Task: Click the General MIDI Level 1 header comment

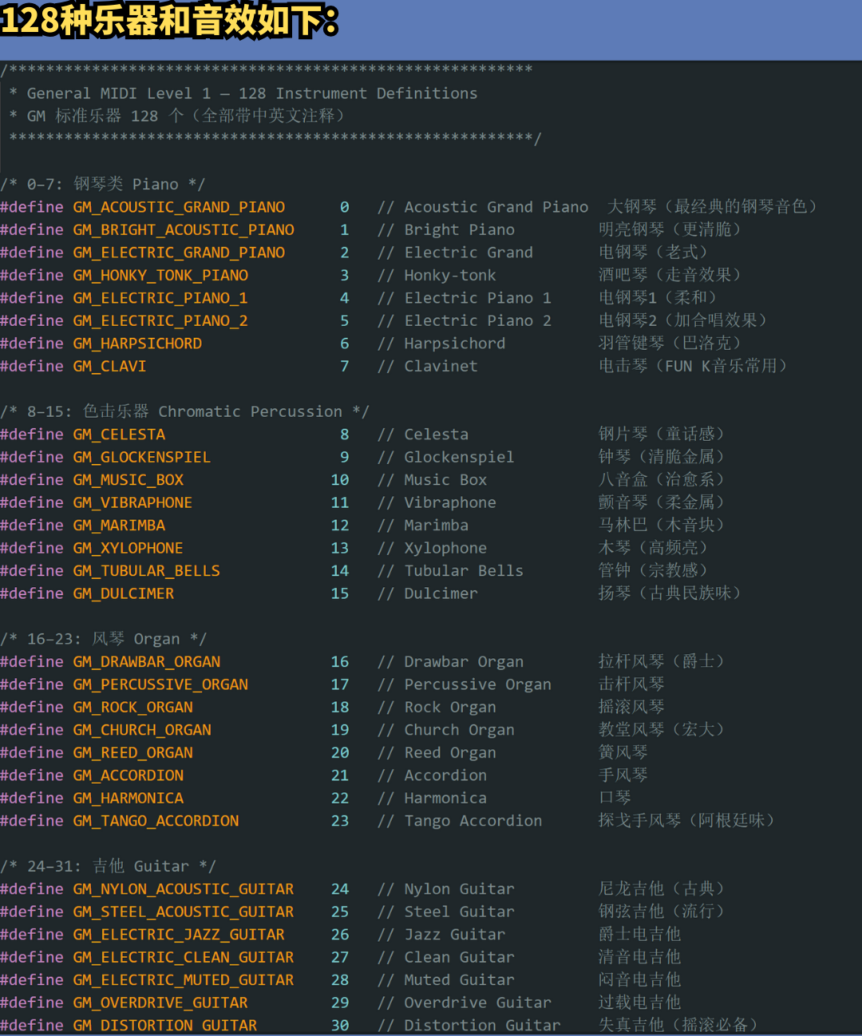Action: (251, 93)
